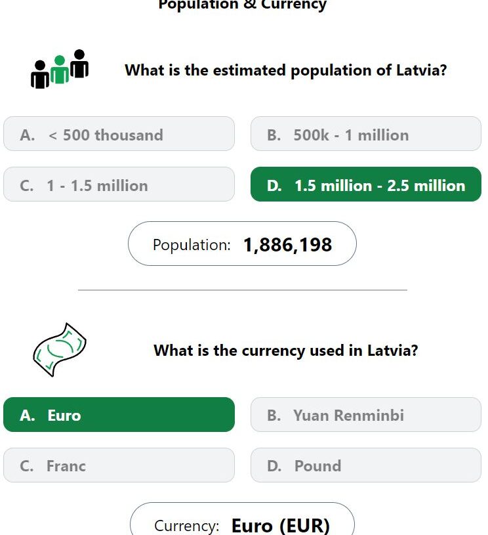Select D. 1.5 million - 2.5 million

[x=366, y=184]
